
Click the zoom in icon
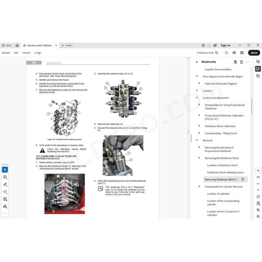[258, 210]
